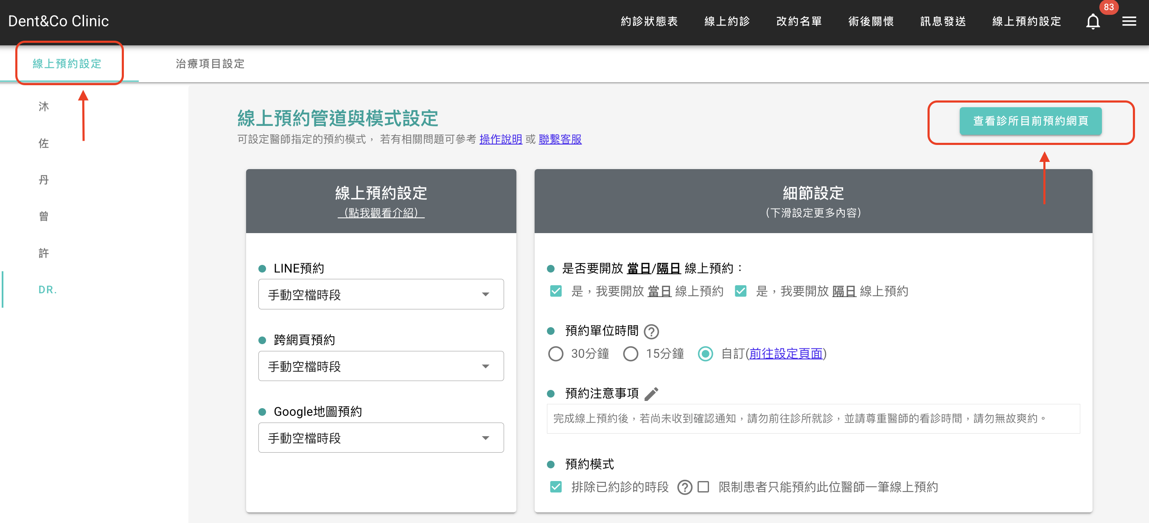This screenshot has width=1149, height=523.
Task: Open the 跨網頁預約 dropdown
Action: point(381,366)
